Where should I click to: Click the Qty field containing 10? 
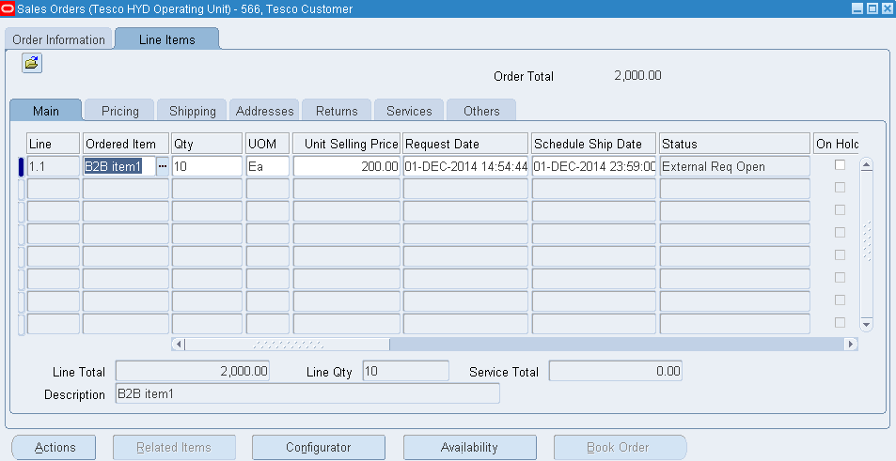pos(207,166)
